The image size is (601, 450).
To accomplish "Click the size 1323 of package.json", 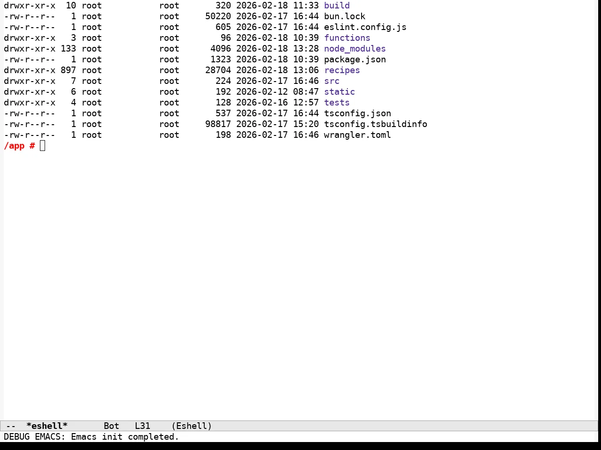I will click(x=221, y=60).
